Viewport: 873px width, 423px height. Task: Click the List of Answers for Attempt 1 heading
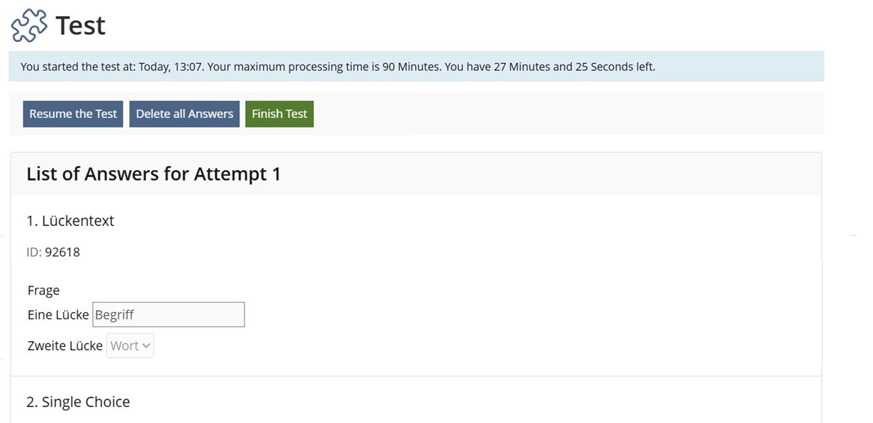click(153, 174)
